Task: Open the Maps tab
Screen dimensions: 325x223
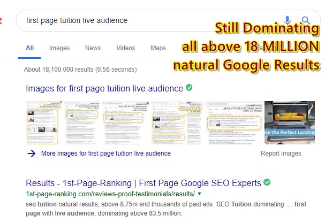Action: pyautogui.click(x=158, y=48)
